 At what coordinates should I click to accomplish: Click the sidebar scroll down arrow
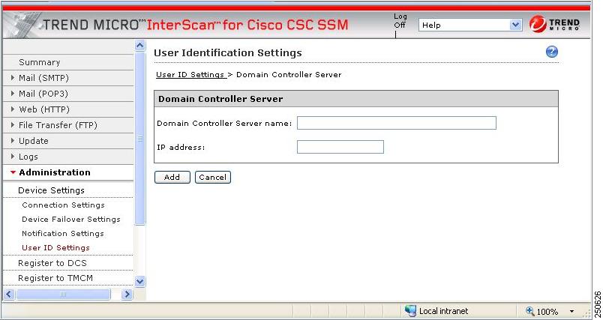(x=140, y=282)
